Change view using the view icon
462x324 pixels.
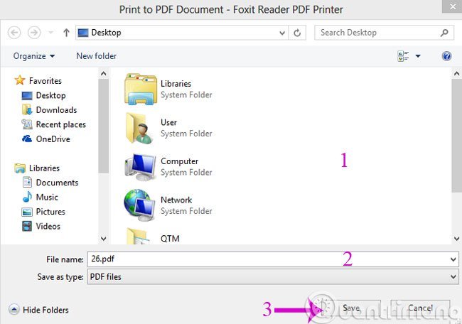[x=403, y=56]
